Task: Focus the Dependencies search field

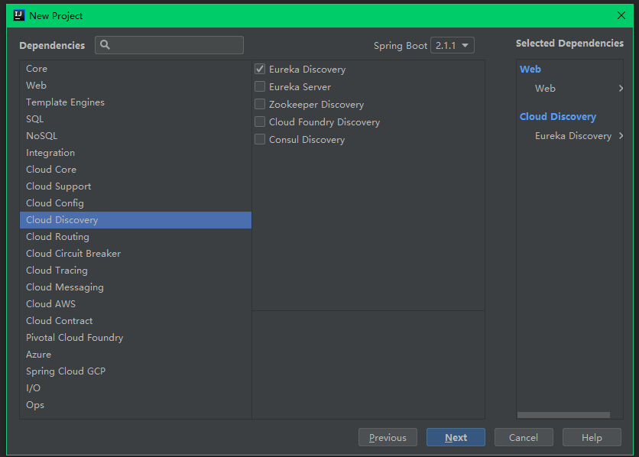Action: coord(169,45)
